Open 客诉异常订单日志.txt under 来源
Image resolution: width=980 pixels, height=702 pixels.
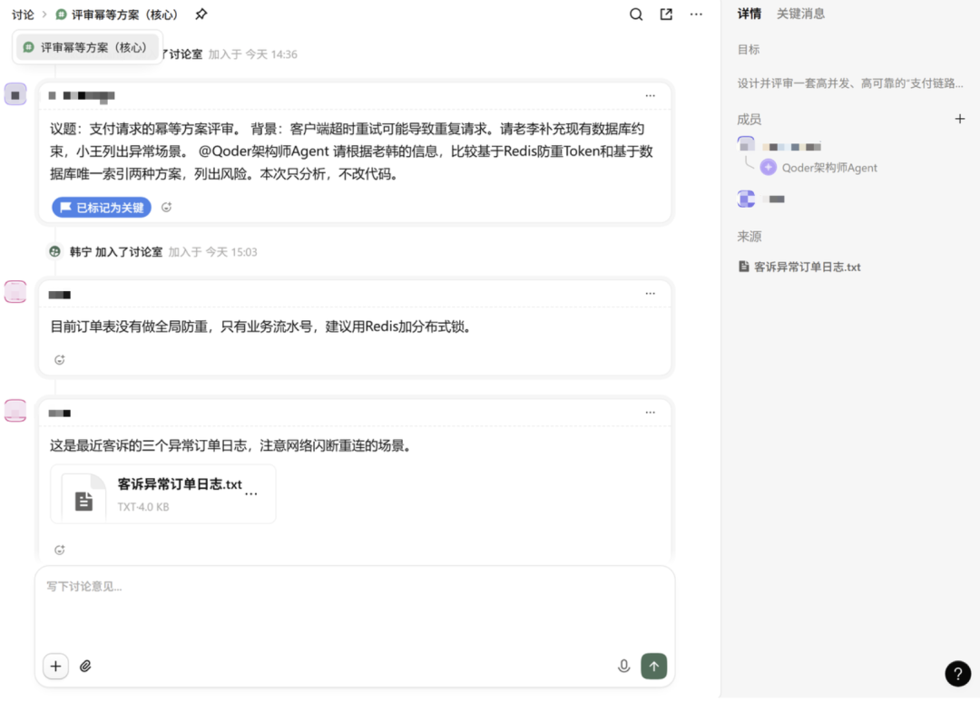point(799,267)
